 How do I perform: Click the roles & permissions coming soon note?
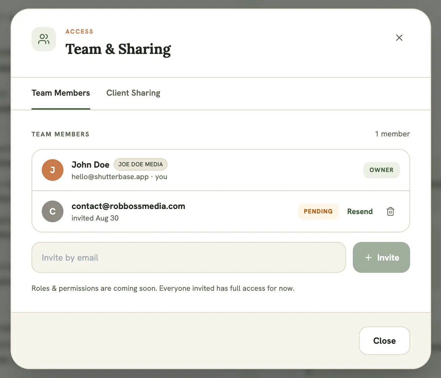pos(163,288)
